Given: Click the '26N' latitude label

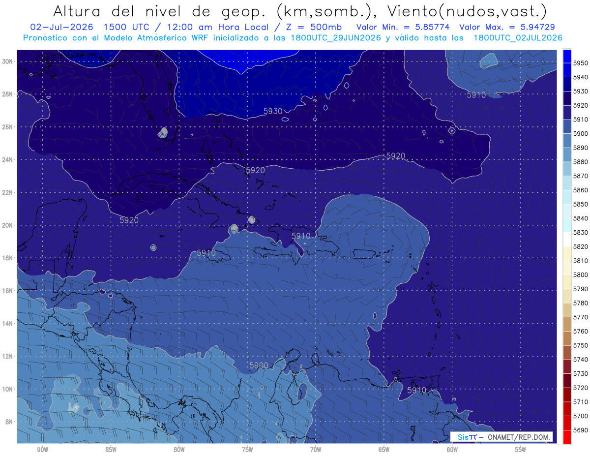Looking at the screenshot, I should 8,127.
